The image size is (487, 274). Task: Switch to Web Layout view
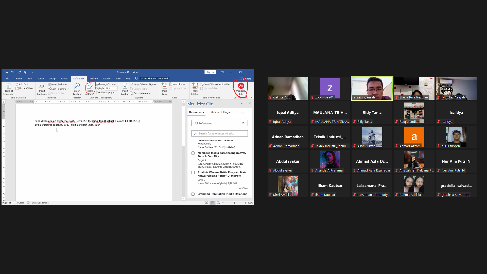[218, 203]
